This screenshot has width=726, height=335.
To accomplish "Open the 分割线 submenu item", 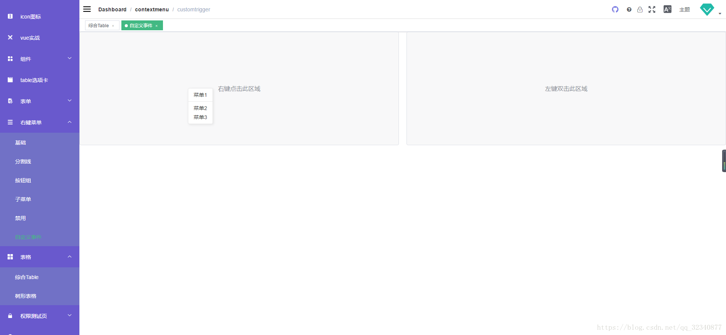I will pyautogui.click(x=40, y=161).
